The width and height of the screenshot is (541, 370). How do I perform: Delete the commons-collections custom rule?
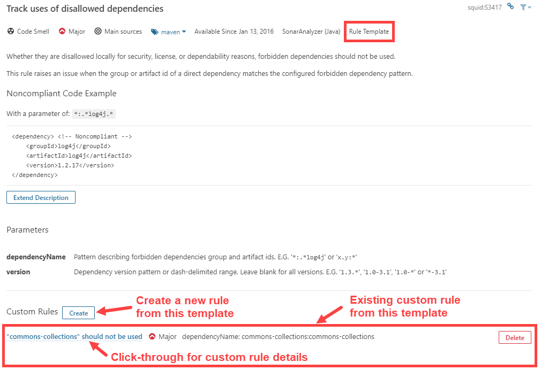click(x=514, y=337)
